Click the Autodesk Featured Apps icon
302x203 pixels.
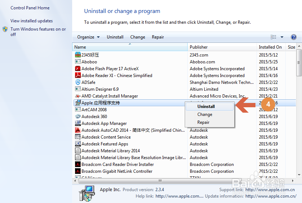[78, 144]
